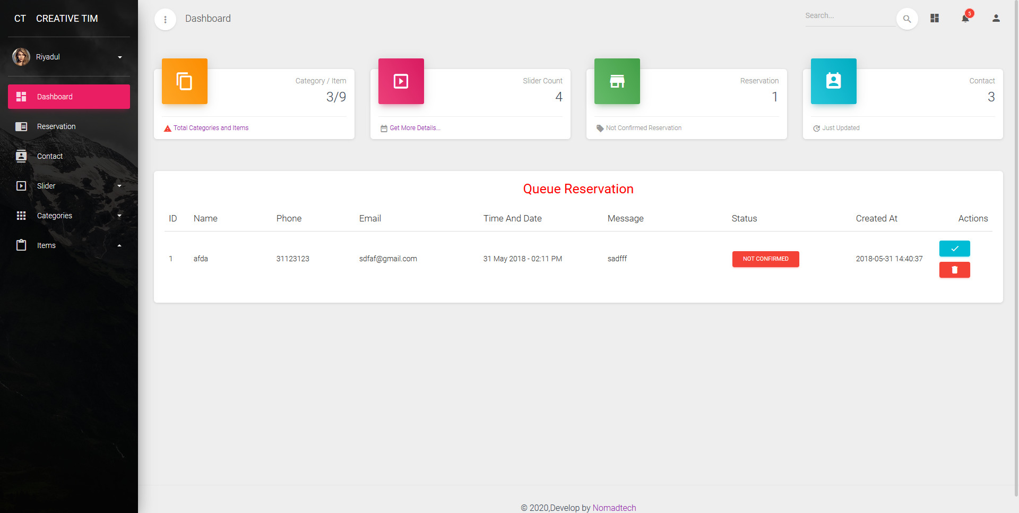
Task: Expand the Slider sidebar menu
Action: (68, 186)
